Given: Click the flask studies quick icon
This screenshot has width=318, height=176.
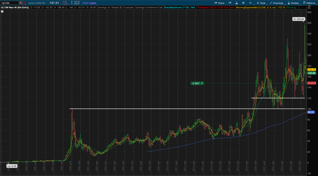Looking at the screenshot, I should [236, 3].
